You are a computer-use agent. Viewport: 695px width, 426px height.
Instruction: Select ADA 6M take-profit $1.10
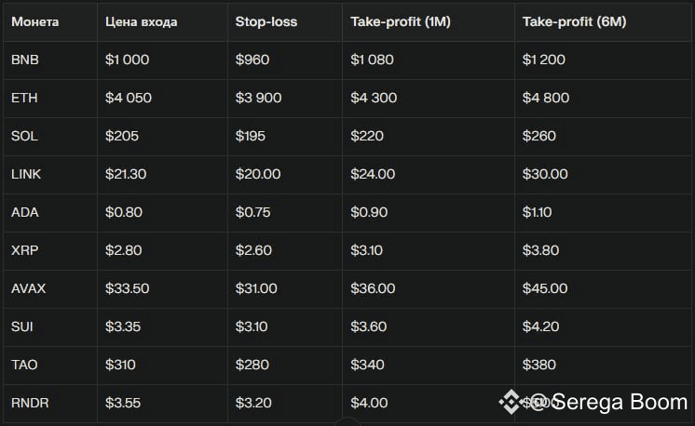point(537,212)
